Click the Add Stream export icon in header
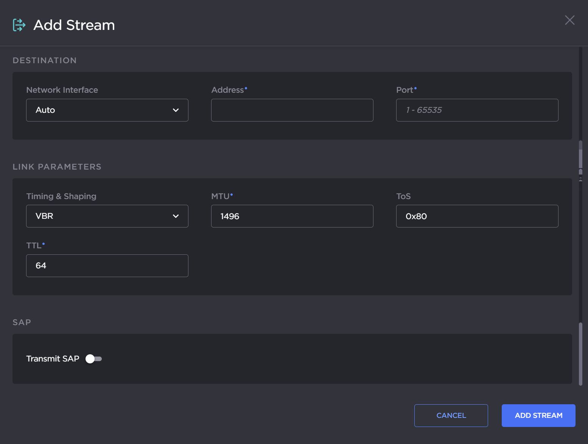 (19, 25)
